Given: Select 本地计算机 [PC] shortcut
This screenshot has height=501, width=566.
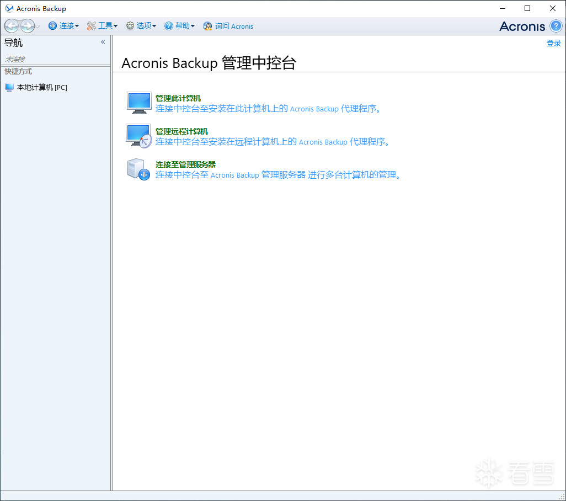Looking at the screenshot, I should (x=36, y=87).
